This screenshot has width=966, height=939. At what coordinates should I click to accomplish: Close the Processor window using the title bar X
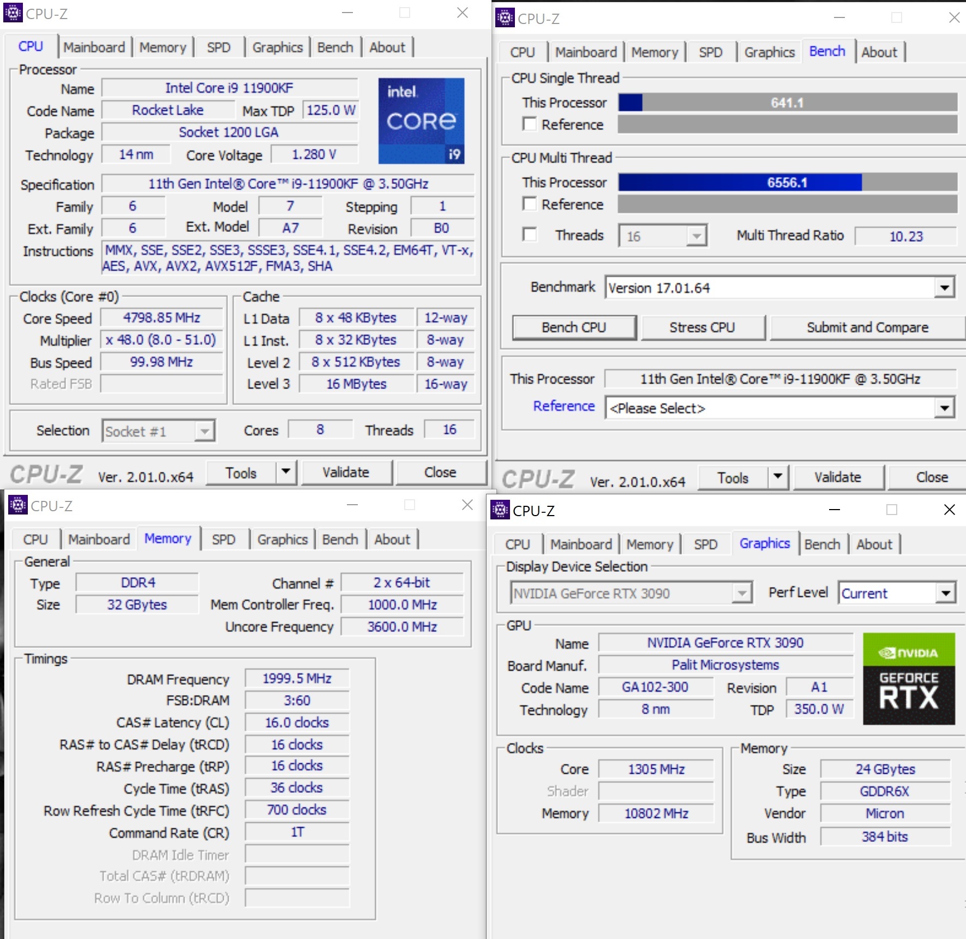click(463, 13)
